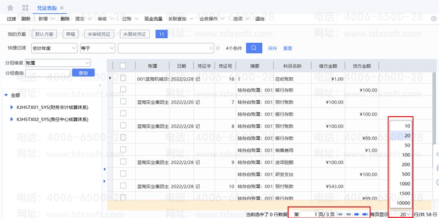Expand the 选项 dropdown arrow
This screenshot has width=439, height=218.
(247, 19)
